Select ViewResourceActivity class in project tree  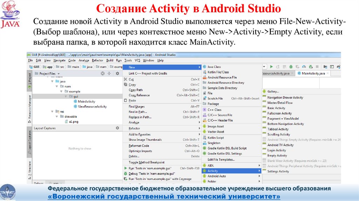click(92, 106)
